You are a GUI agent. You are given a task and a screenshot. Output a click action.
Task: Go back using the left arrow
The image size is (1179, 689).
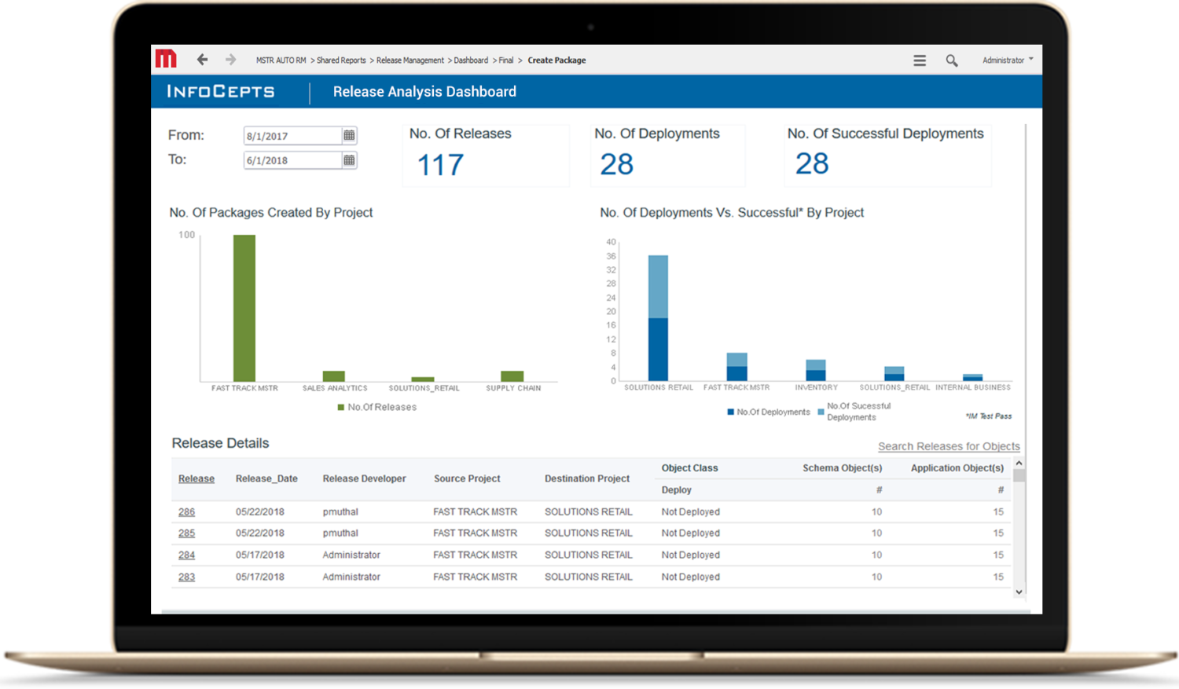[202, 60]
